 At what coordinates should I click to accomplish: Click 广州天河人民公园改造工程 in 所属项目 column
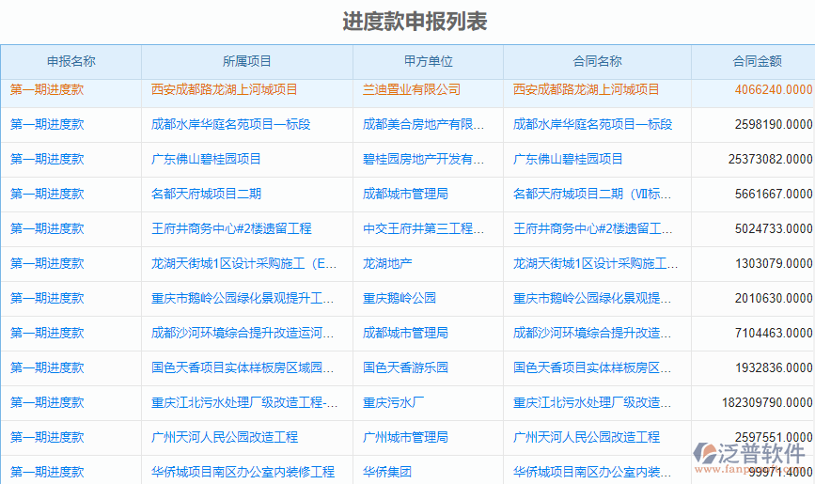225,437
